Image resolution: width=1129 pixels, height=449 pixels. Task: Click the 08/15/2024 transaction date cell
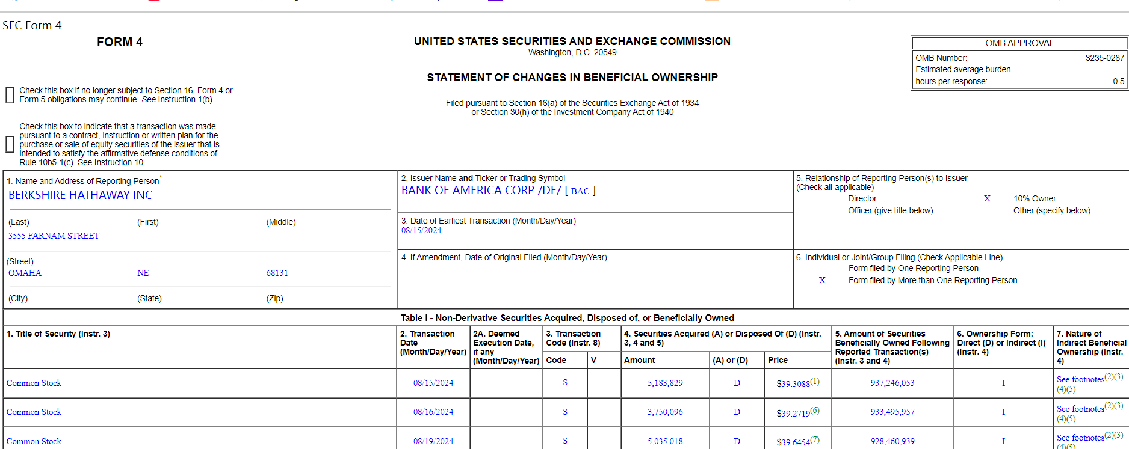point(433,383)
